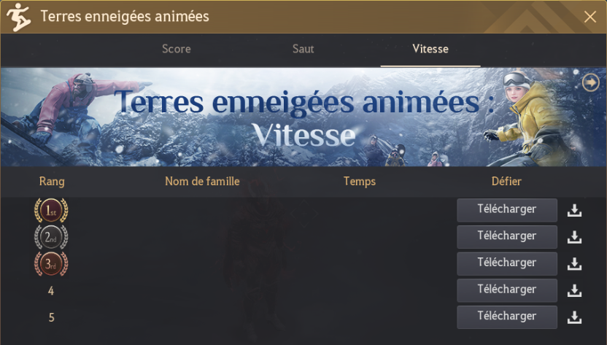This screenshot has height=345, width=607.
Task: Click Télécharger button for 2nd rank
Action: 507,236
